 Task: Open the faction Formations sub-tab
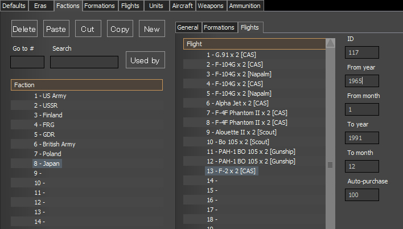coord(219,27)
